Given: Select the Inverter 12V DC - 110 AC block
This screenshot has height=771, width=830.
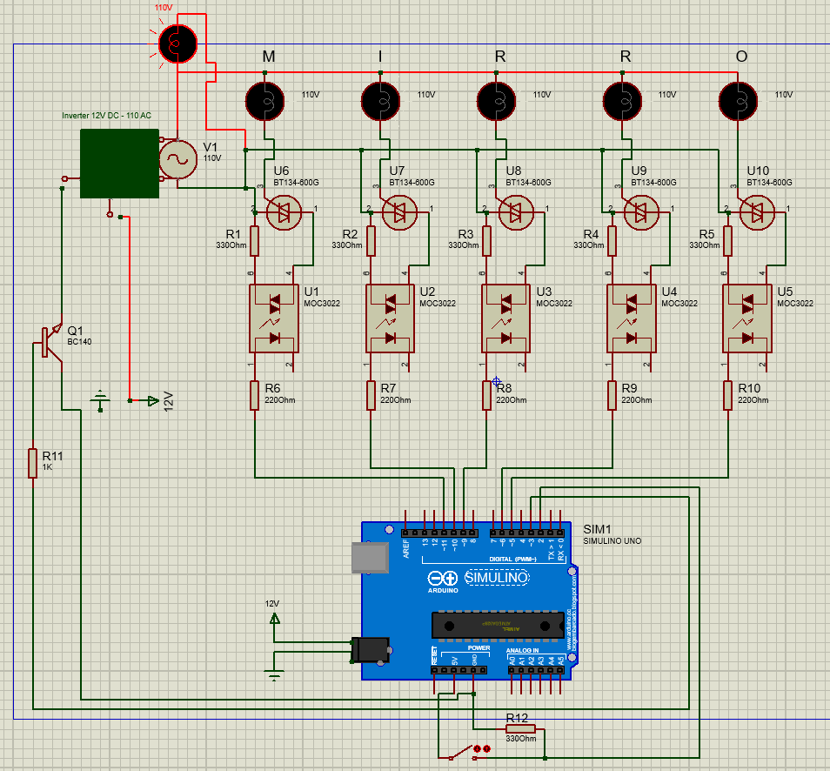Looking at the screenshot, I should point(118,165).
